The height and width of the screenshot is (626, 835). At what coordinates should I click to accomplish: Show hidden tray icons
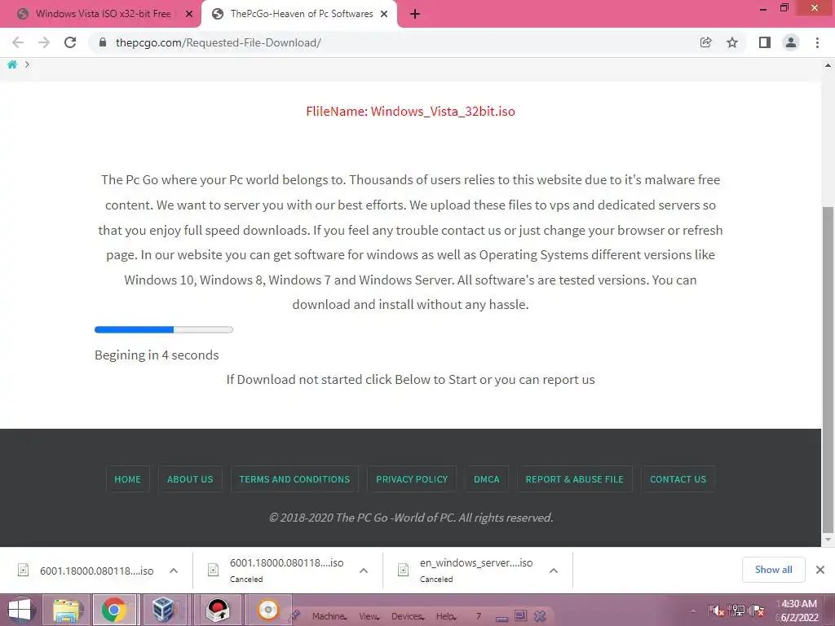click(x=693, y=611)
